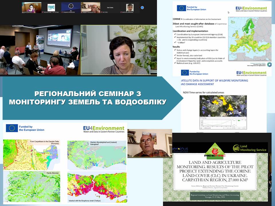Click the Land Monitoring Service logo
Viewport: 275px width, 206px height.
tap(250, 148)
